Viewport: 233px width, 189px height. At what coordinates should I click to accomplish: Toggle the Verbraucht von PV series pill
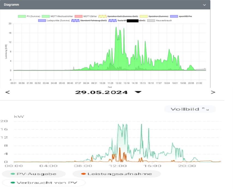pos(44,183)
